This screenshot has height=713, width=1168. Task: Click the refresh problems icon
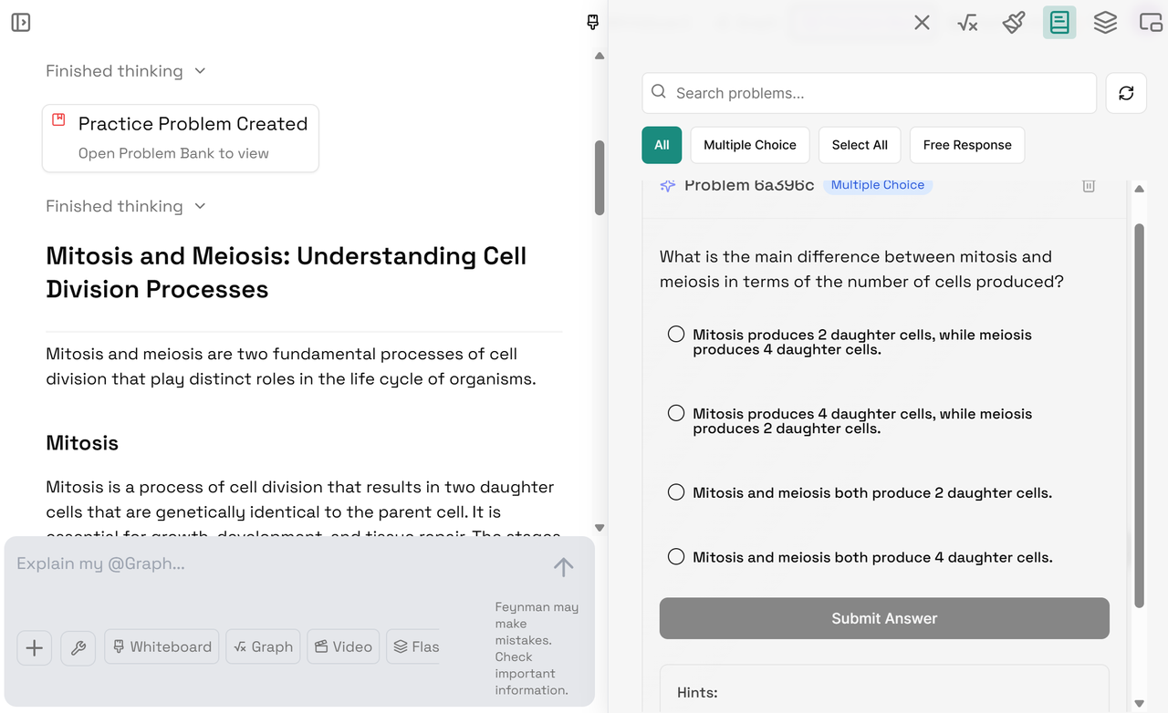coord(1126,93)
